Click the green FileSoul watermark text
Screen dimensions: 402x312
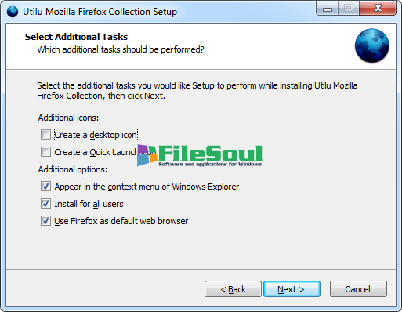point(210,154)
